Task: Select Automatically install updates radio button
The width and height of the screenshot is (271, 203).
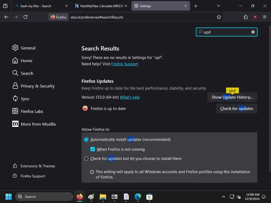Action: [86, 140]
